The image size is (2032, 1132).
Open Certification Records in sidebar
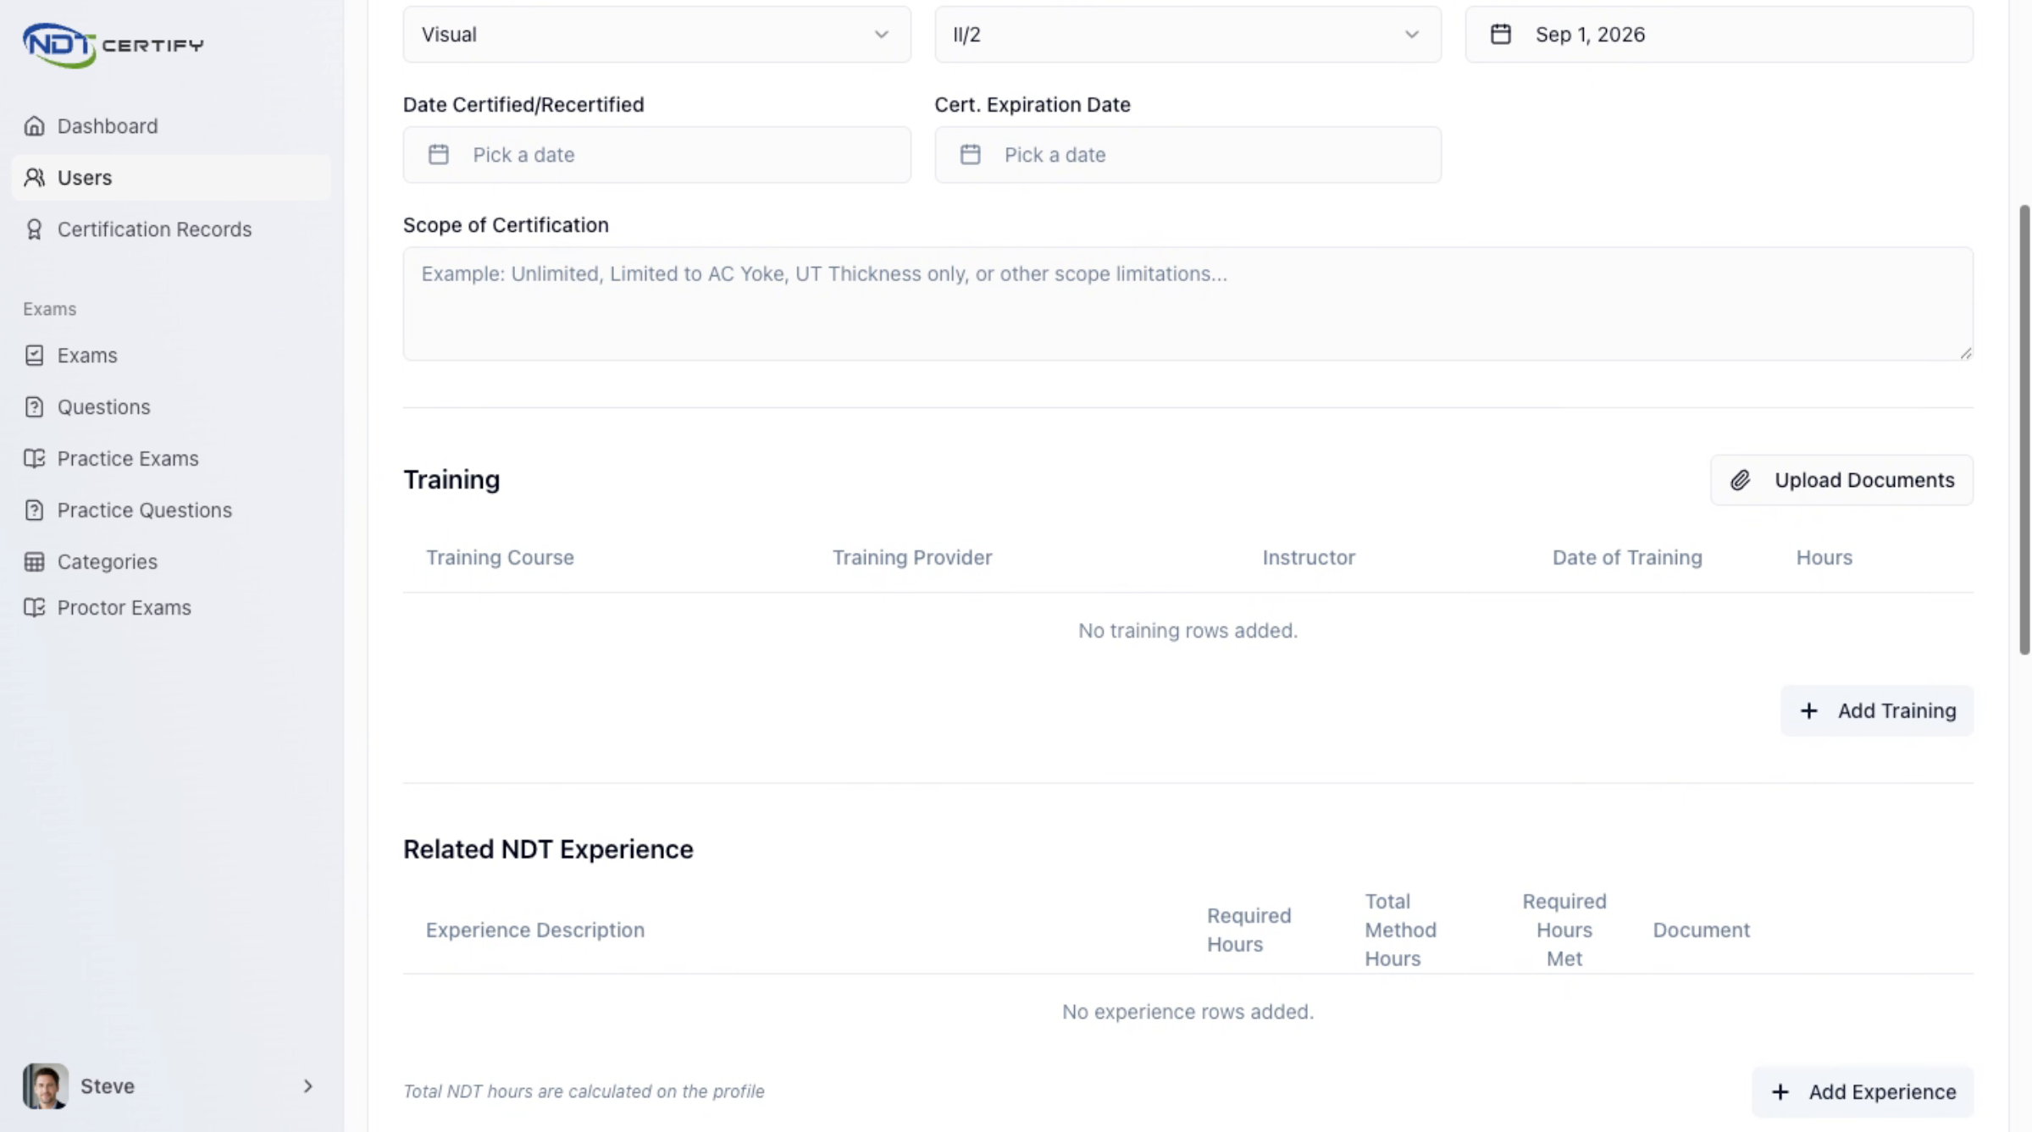[171, 229]
